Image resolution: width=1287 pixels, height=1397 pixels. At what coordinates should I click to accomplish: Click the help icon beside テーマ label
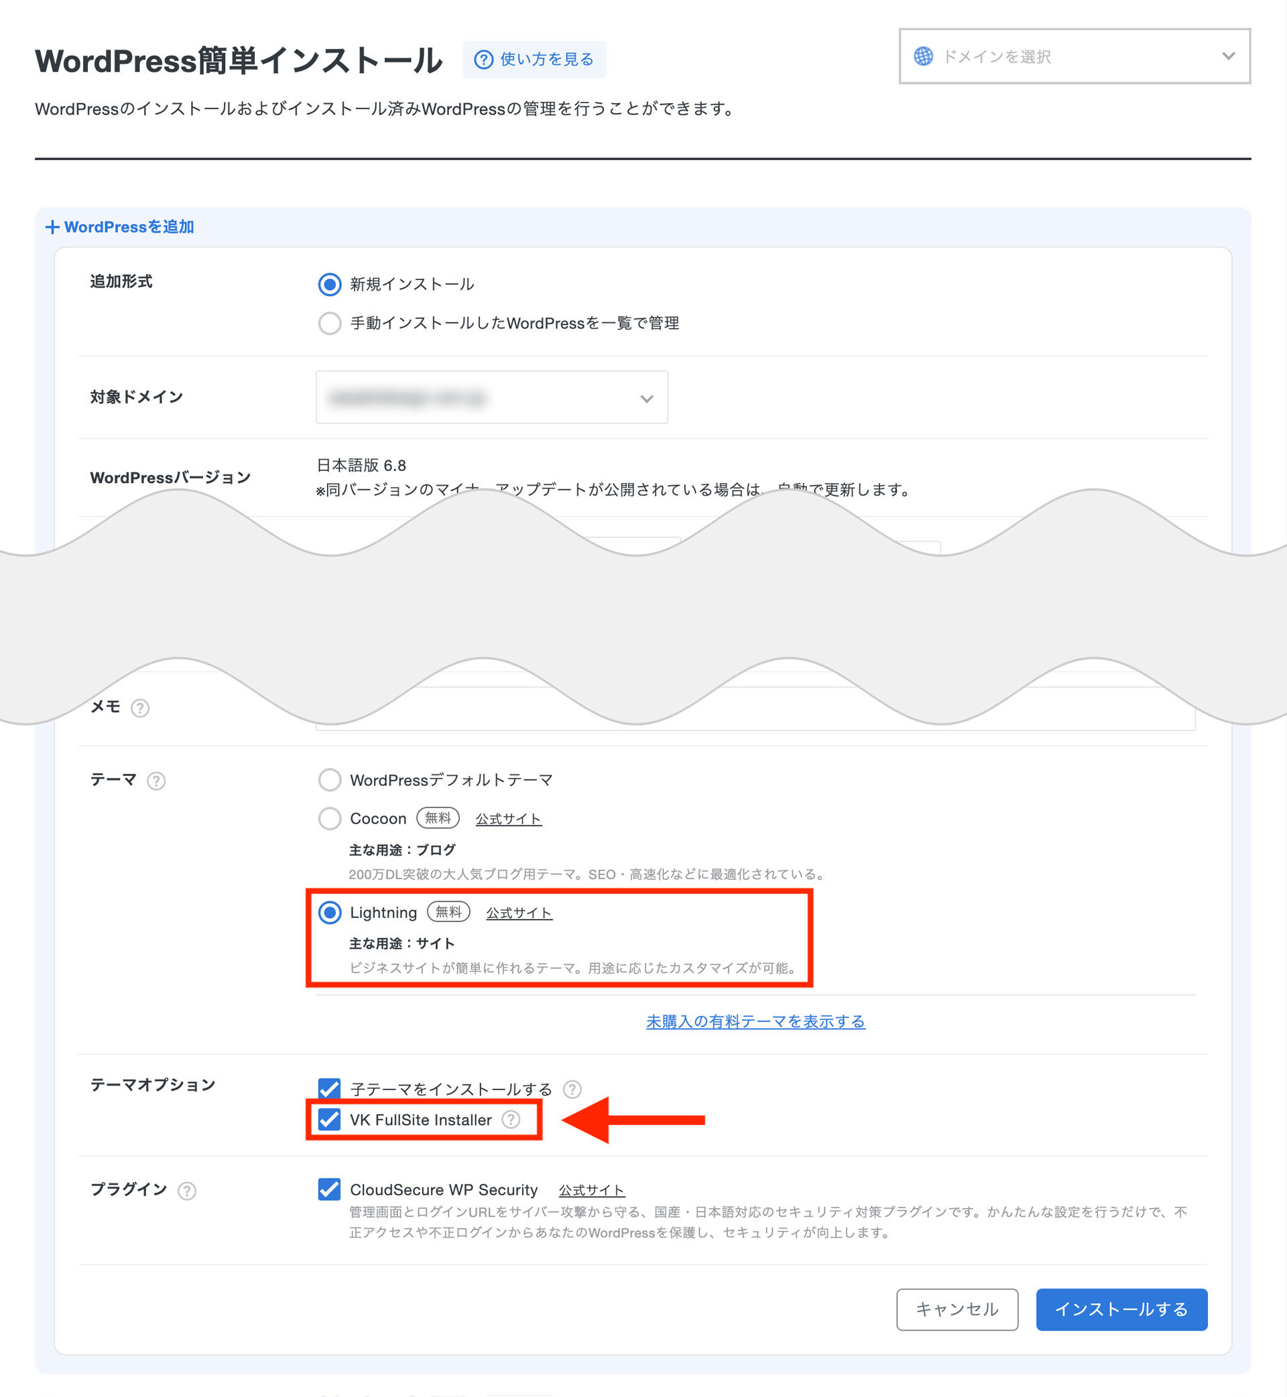coord(156,781)
